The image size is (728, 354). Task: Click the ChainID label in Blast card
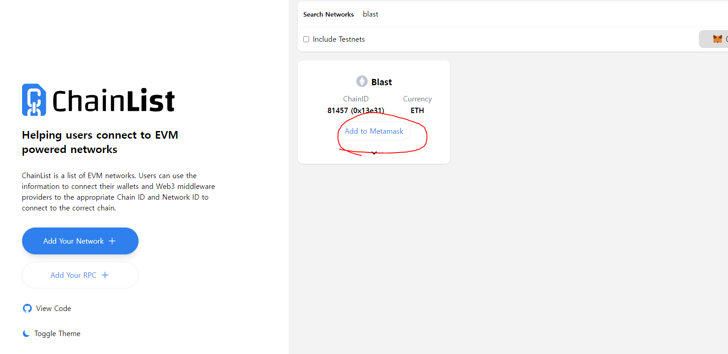click(x=356, y=99)
